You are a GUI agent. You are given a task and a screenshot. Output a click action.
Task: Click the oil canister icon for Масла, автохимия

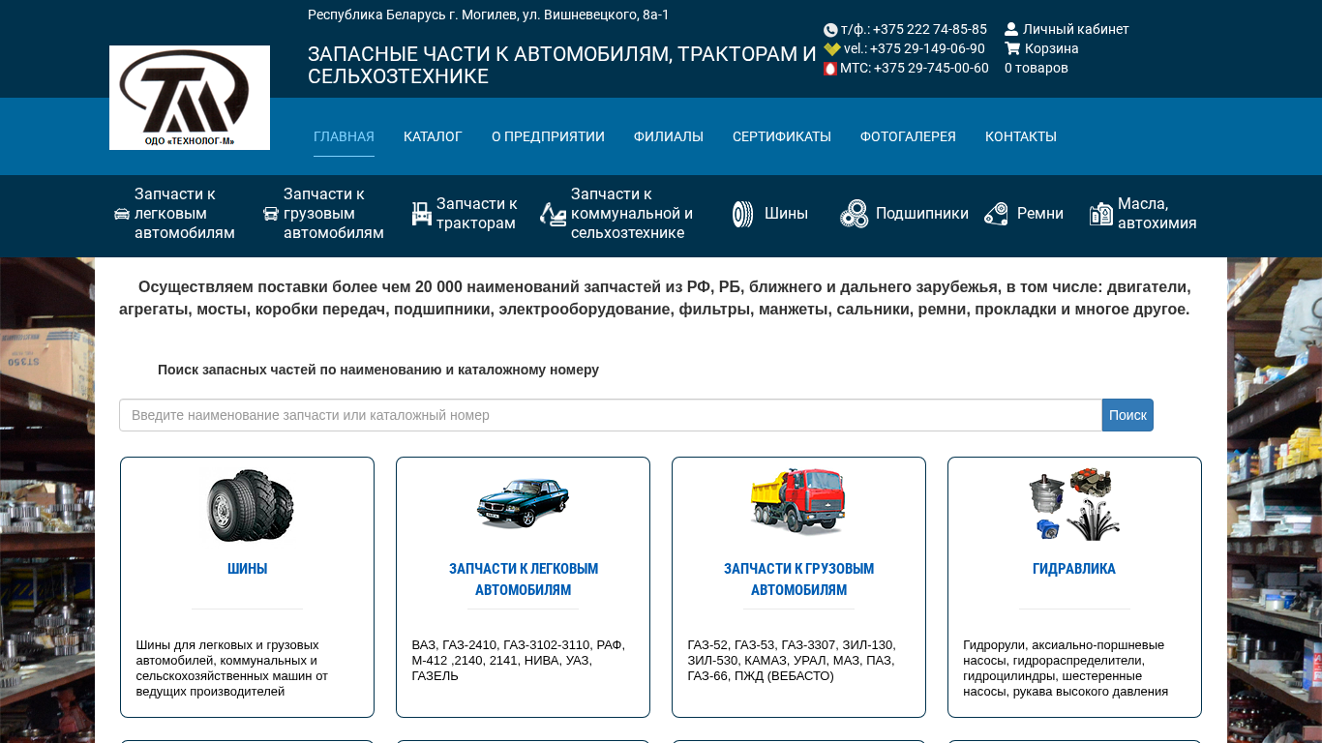1100,214
